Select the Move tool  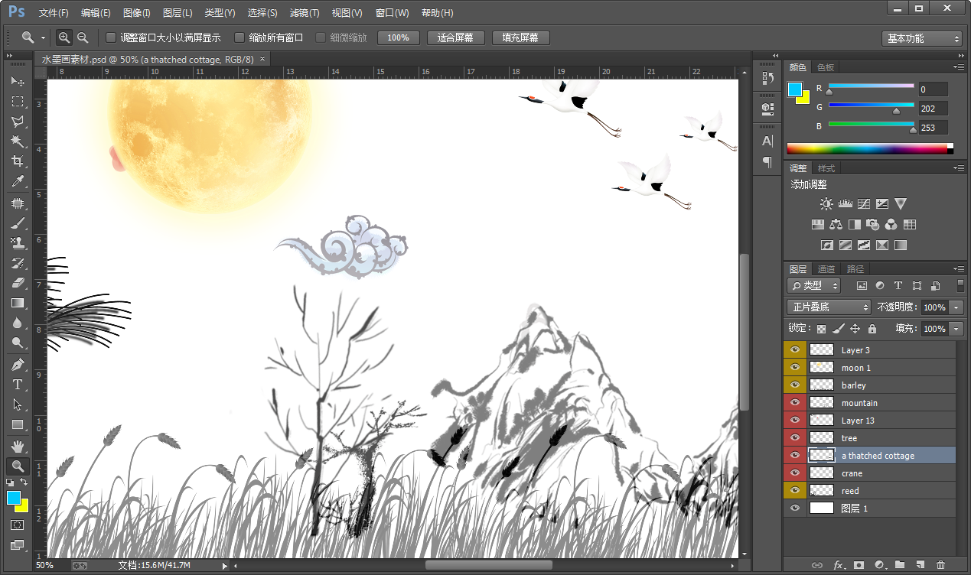point(17,81)
